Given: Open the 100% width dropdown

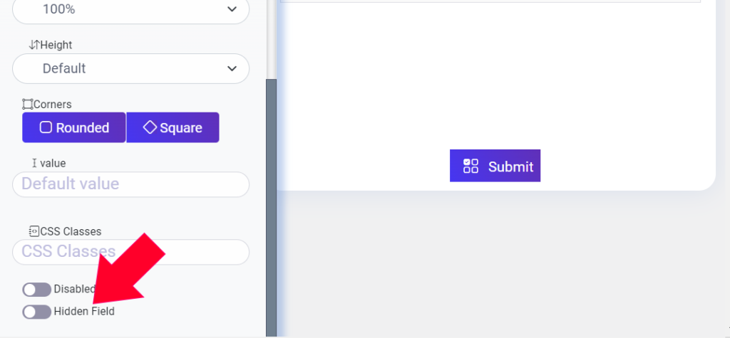Looking at the screenshot, I should click(x=131, y=9).
